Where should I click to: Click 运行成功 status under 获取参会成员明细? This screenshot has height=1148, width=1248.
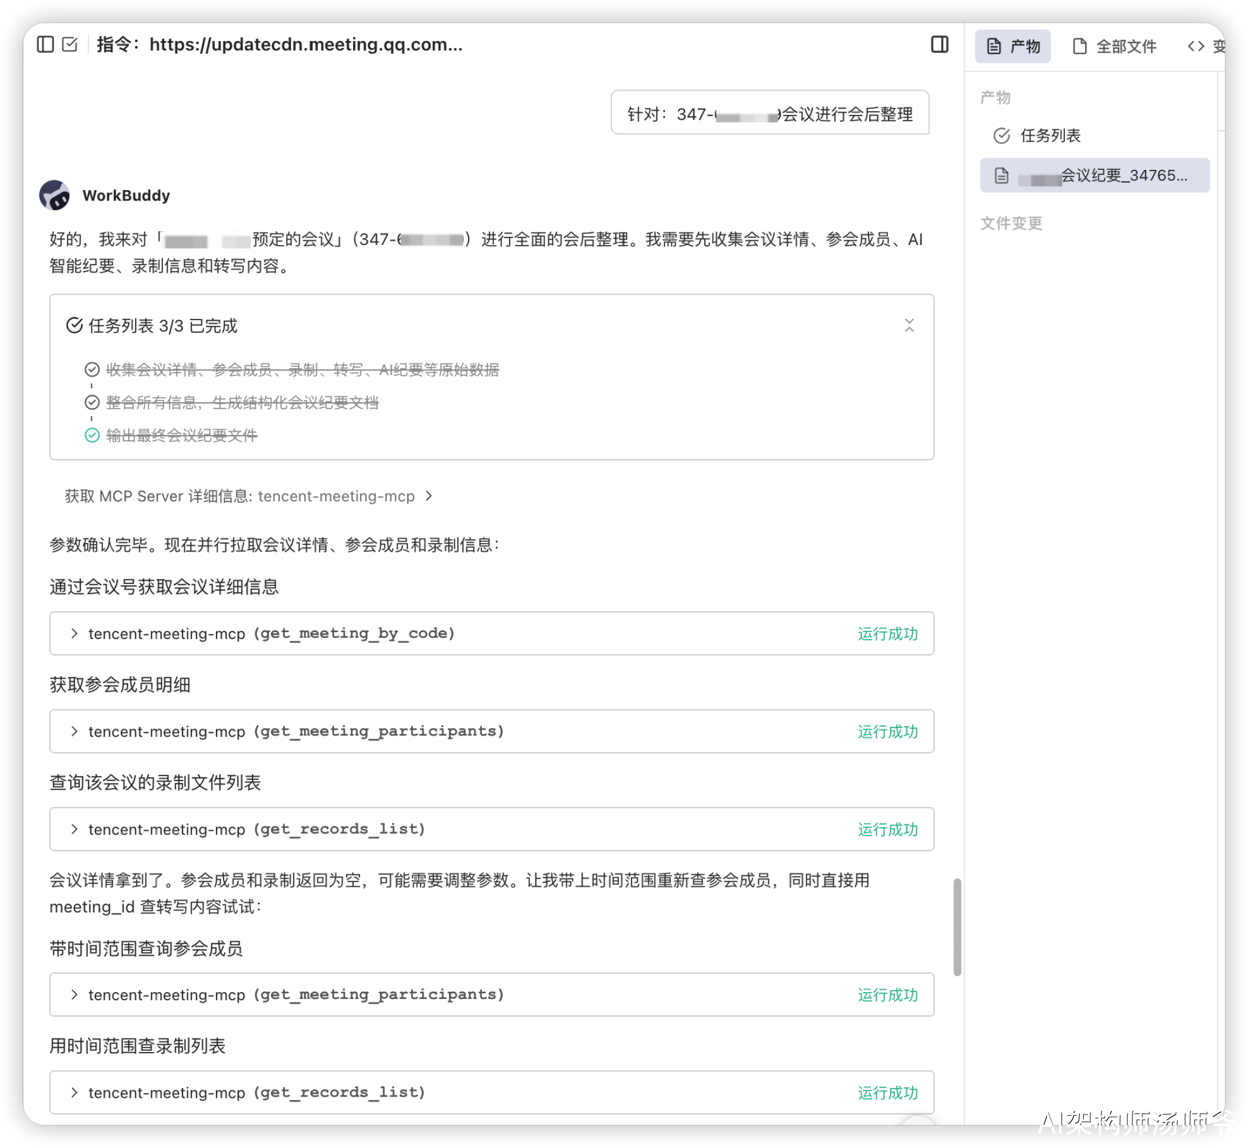point(887,732)
